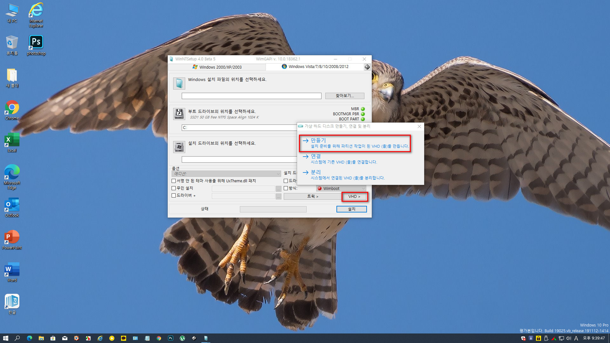Click the BOOTMGR PBR green status light

click(x=363, y=114)
